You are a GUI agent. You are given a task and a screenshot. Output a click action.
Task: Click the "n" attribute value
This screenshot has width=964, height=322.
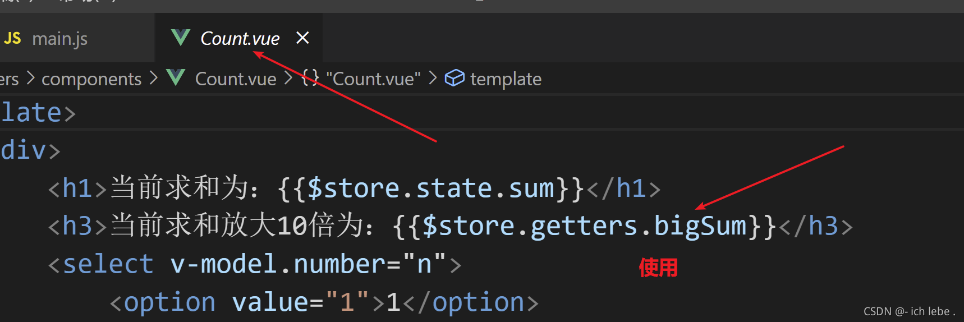point(424,264)
